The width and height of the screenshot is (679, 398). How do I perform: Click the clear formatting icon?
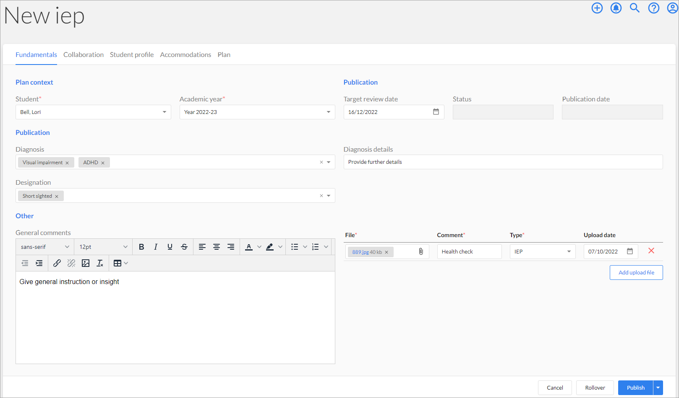coord(100,263)
